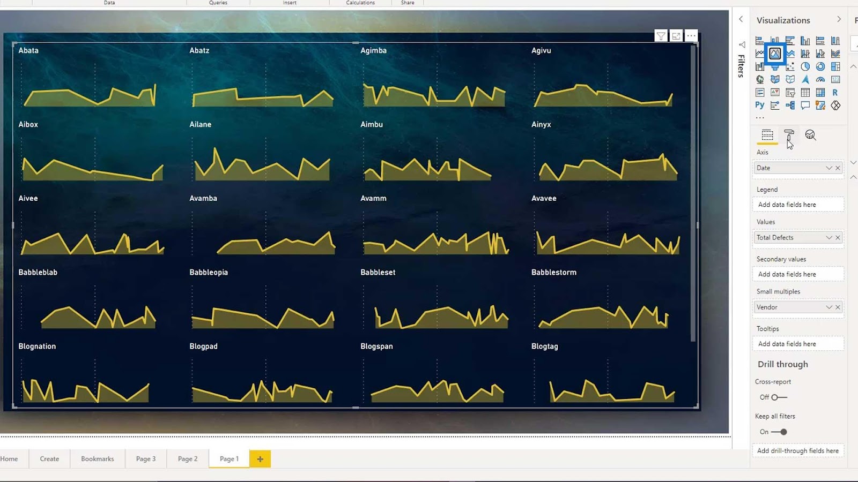Add the KPI visual
The height and width of the screenshot is (482, 858).
point(775,93)
